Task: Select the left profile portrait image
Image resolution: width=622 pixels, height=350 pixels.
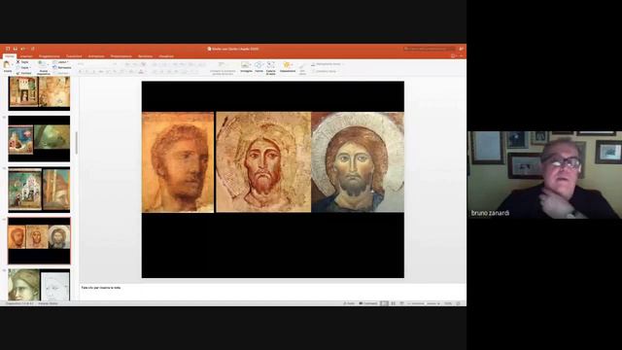Action: click(178, 162)
